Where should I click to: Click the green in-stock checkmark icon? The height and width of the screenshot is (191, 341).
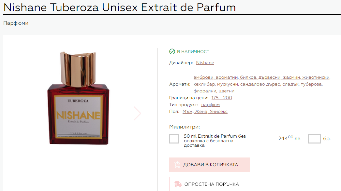pos(172,51)
